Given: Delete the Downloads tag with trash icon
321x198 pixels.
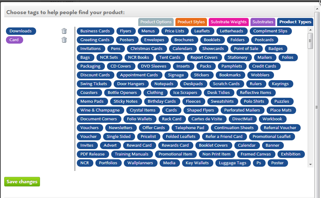Looking at the screenshot, I should 64,31.
